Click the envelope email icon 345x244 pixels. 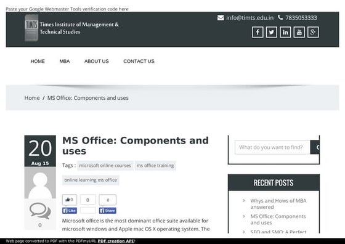221,18
